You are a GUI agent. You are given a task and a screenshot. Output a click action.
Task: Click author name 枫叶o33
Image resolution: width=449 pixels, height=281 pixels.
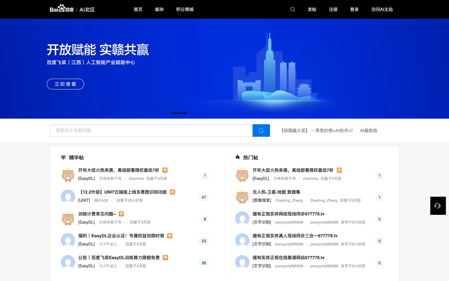[101, 200]
